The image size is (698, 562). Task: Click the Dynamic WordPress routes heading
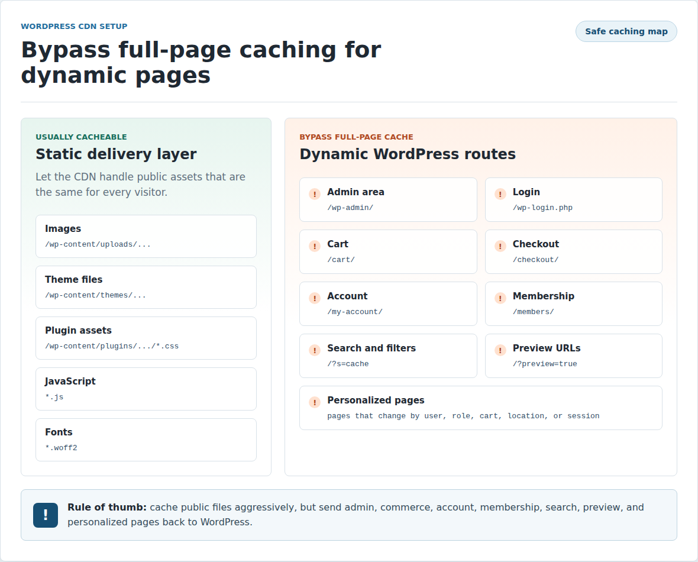pos(408,154)
